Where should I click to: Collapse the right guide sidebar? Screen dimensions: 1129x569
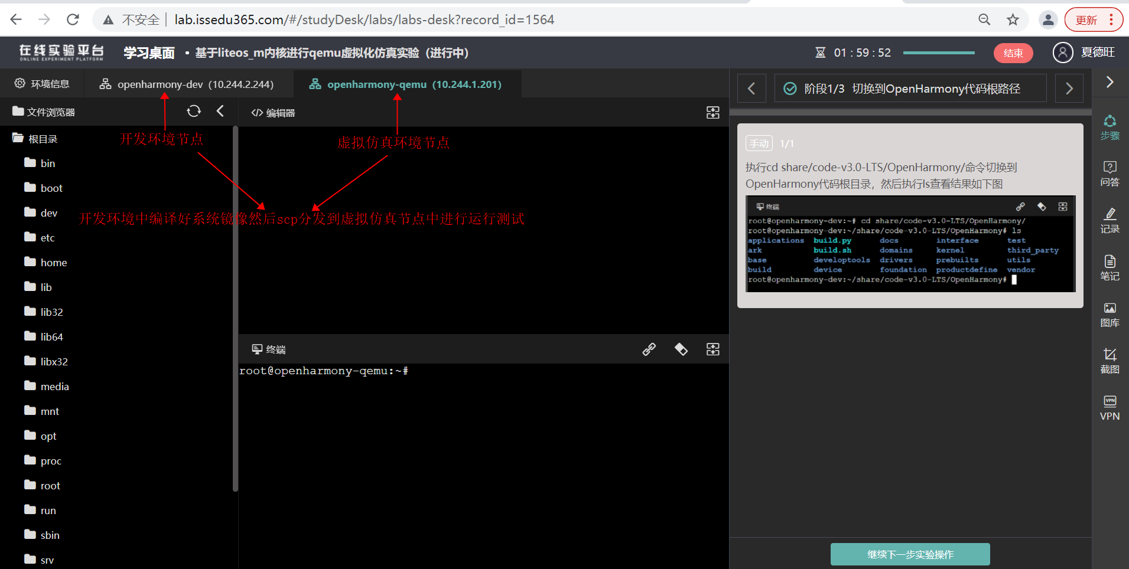point(1110,82)
